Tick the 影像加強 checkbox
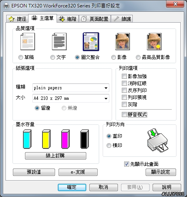Screen dimensions: 187x197 click(124, 76)
